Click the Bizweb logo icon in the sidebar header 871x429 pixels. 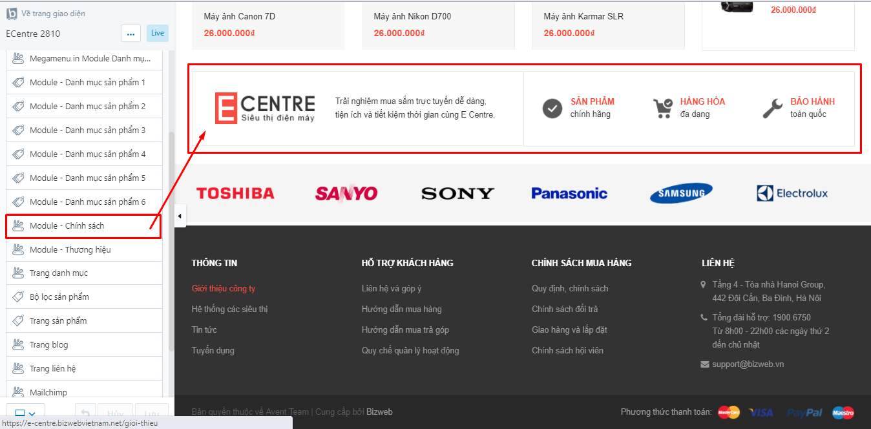click(x=12, y=13)
